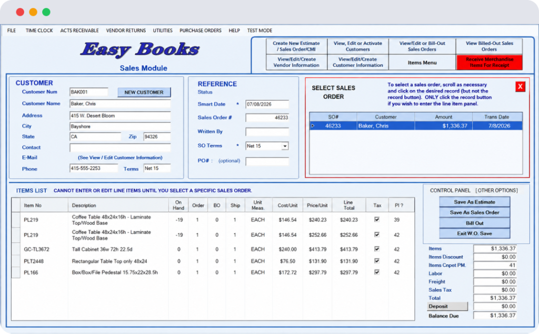The height and width of the screenshot is (334, 539).
Task: Click View/Edit or Bill-Out Sales Orders
Action: click(422, 46)
